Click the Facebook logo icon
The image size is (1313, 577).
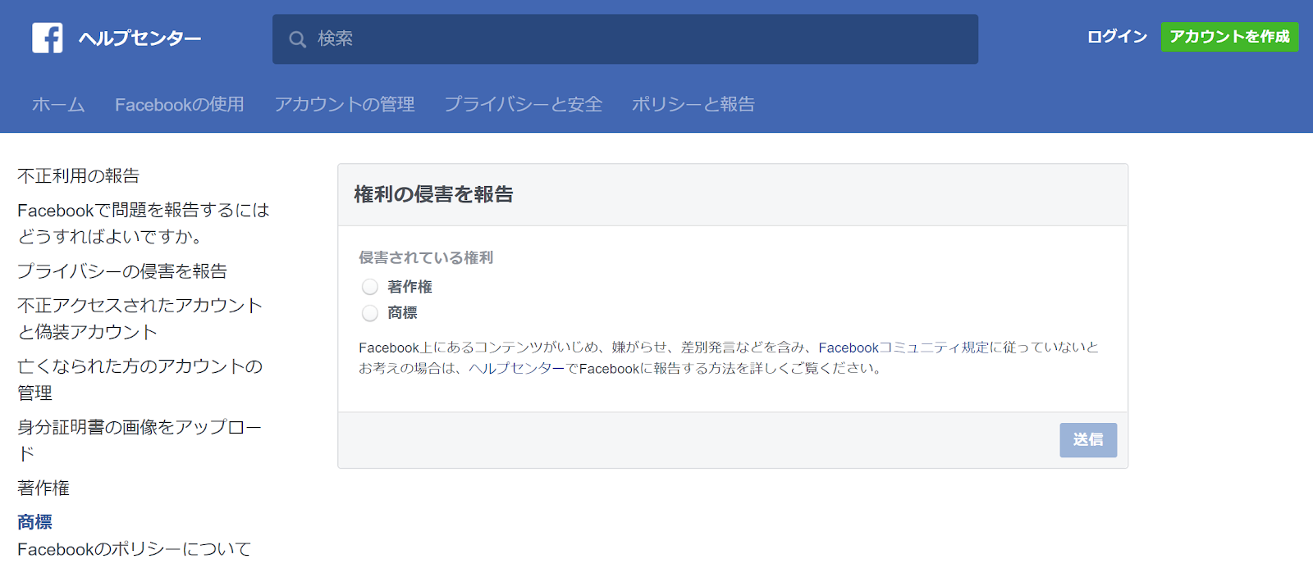[48, 38]
